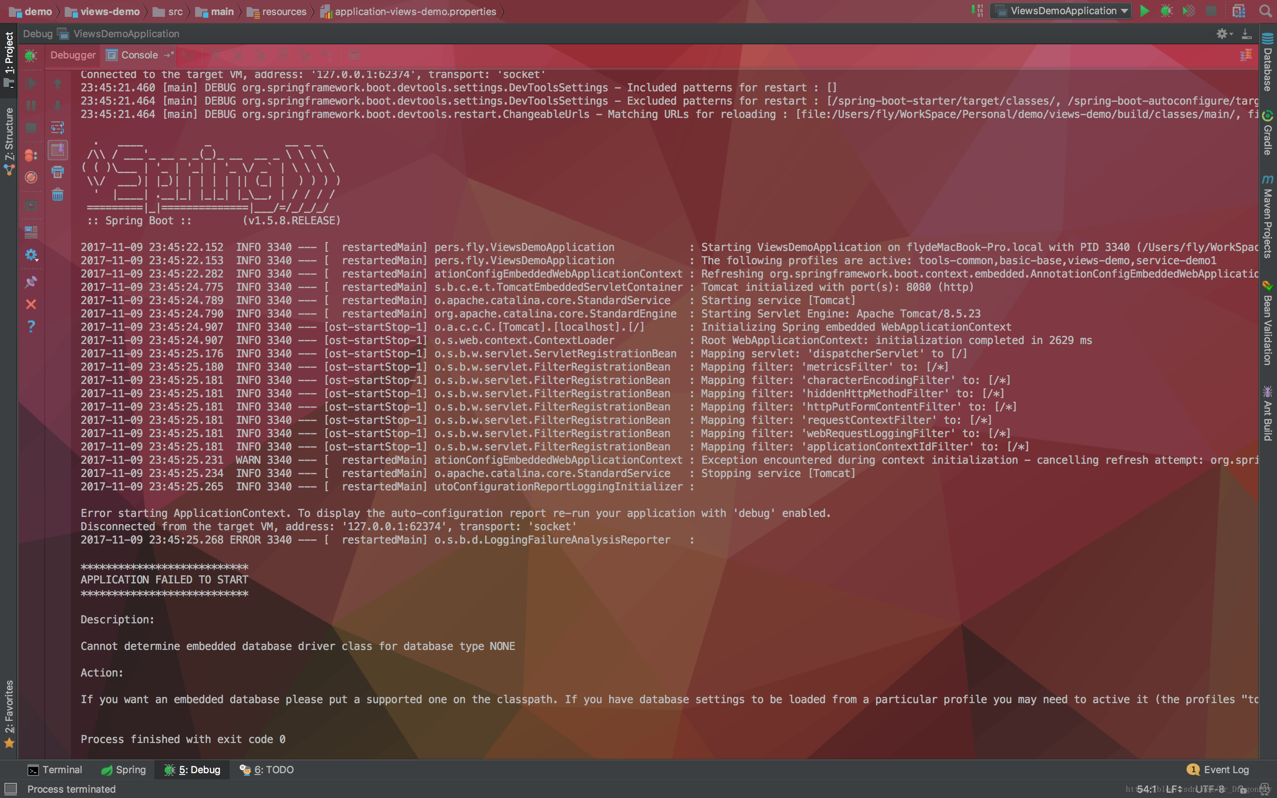Click the views-demo breadcrumb
This screenshot has height=798, width=1277.
102,11
